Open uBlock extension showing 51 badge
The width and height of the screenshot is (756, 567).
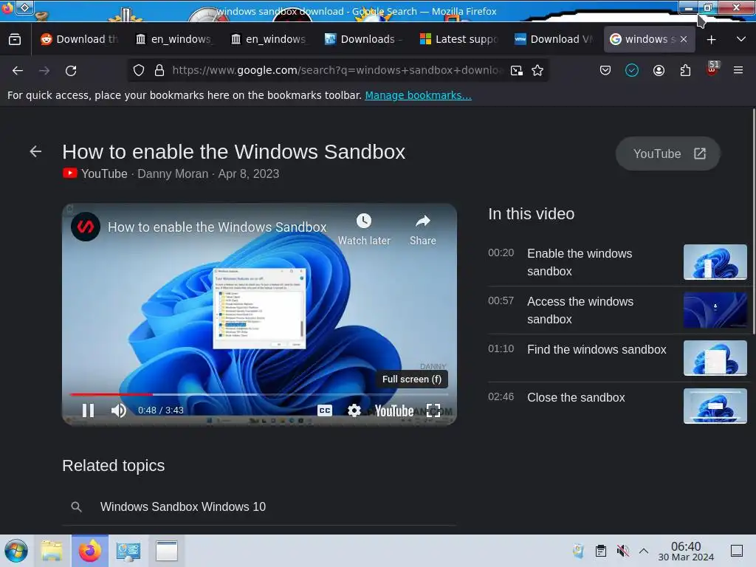click(712, 69)
